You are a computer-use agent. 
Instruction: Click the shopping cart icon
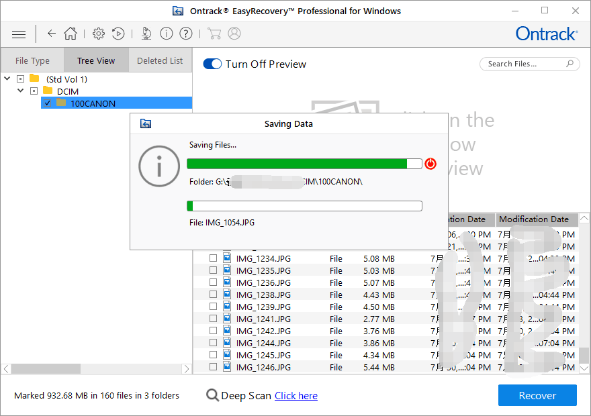[x=214, y=34]
